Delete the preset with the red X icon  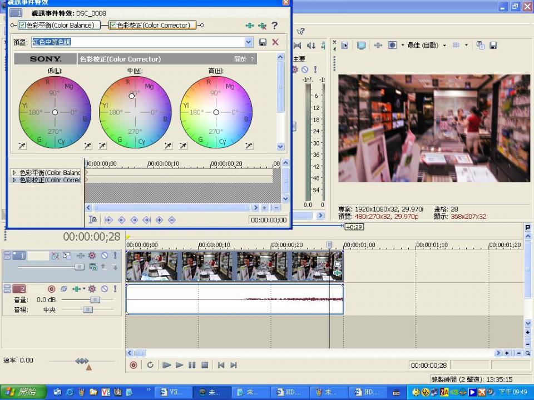[x=275, y=42]
